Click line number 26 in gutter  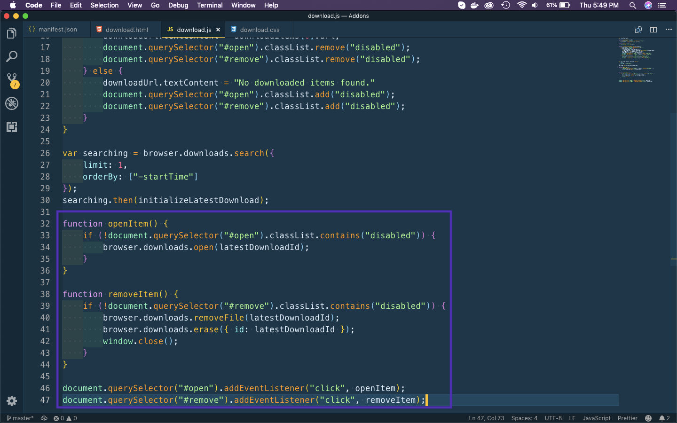[x=45, y=153]
